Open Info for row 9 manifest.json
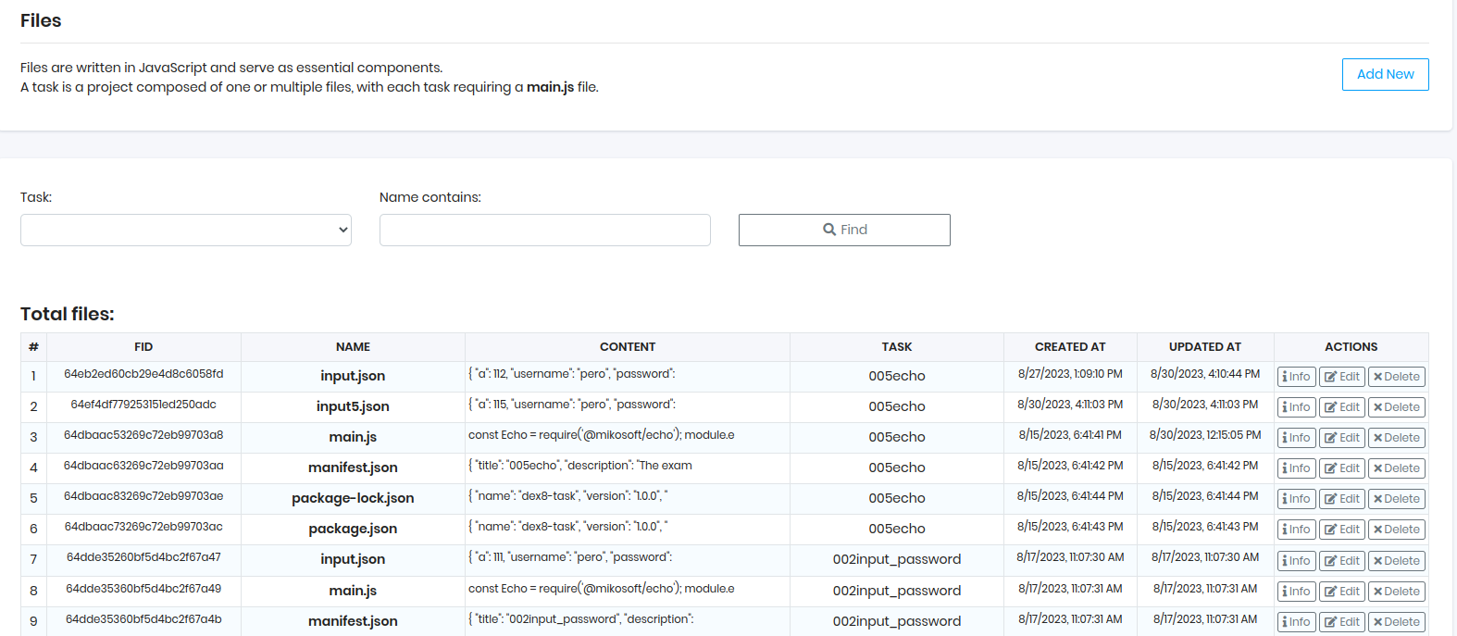The image size is (1457, 636). [1296, 622]
